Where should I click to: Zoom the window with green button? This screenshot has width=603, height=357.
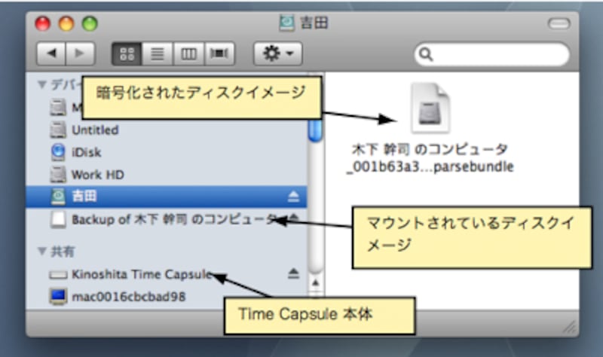click(x=90, y=23)
